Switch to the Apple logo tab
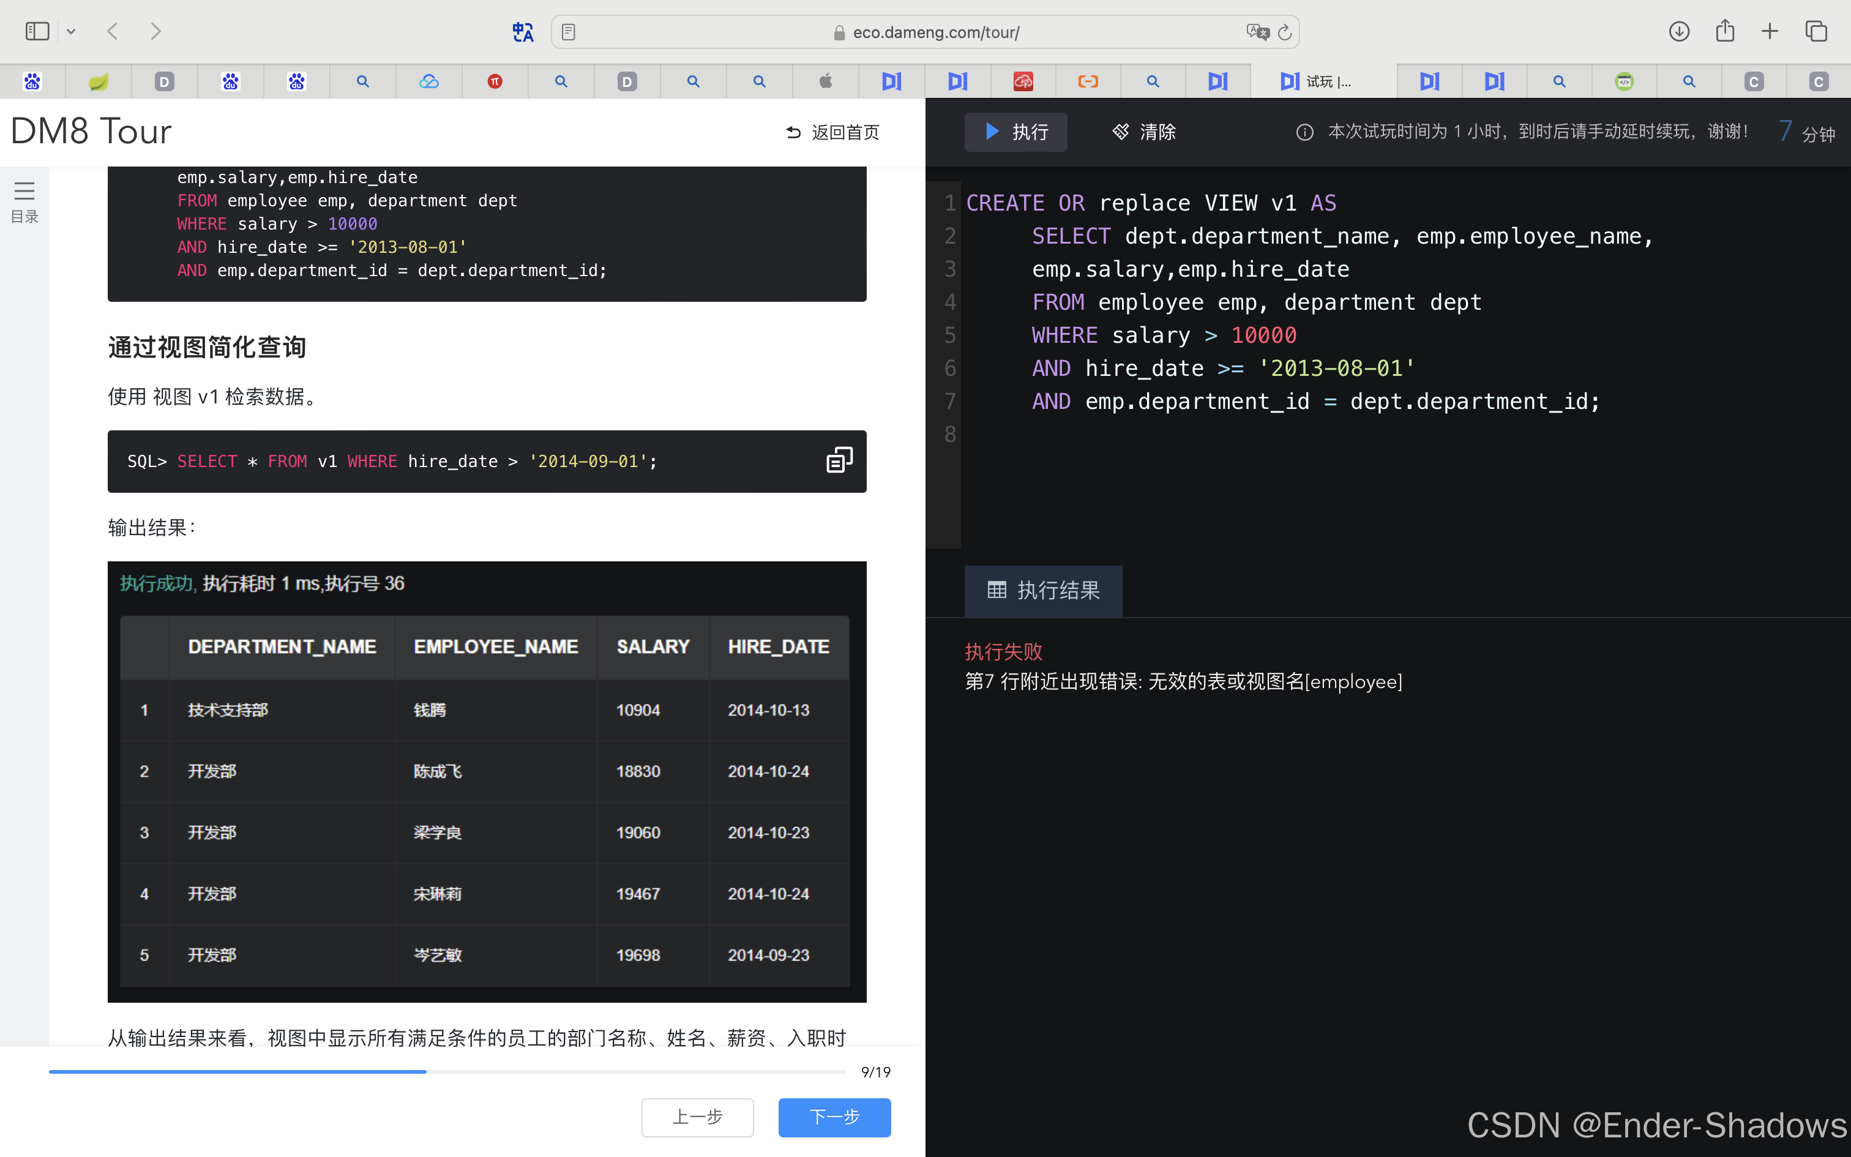Viewport: 1851px width, 1157px height. pos(825,81)
